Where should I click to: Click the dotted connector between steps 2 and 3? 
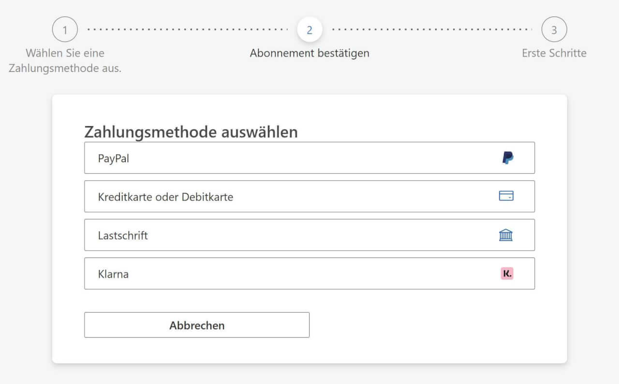[x=432, y=30]
